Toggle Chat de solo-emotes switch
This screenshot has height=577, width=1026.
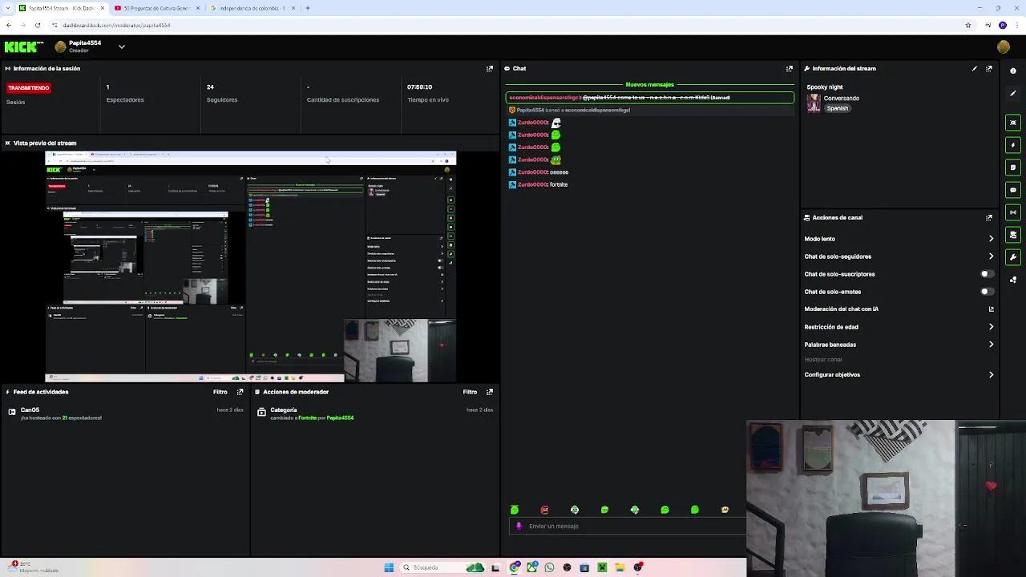[x=988, y=292]
